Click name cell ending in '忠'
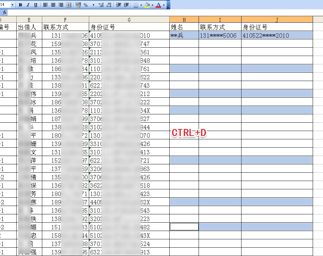 (x=29, y=235)
